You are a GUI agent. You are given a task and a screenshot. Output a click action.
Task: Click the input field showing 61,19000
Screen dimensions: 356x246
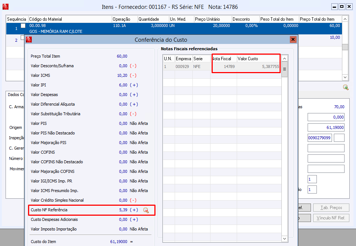[326, 127]
